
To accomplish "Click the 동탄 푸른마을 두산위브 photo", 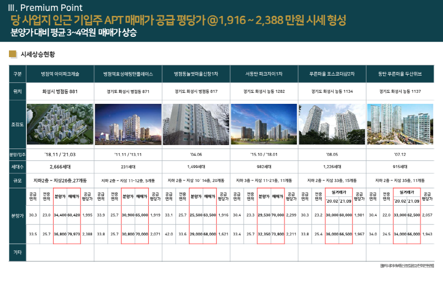I will 400,124.
